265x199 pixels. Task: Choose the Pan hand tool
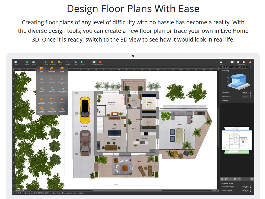(75, 62)
